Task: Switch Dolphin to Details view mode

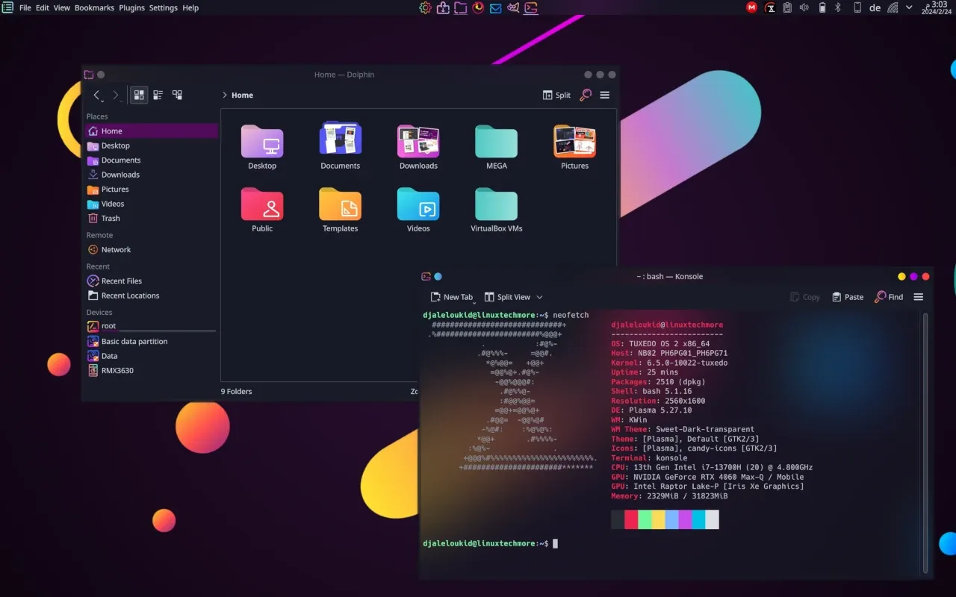Action: click(178, 95)
